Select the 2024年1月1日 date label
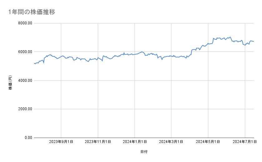Viewport: 262px width, 162px height. coord(135,142)
